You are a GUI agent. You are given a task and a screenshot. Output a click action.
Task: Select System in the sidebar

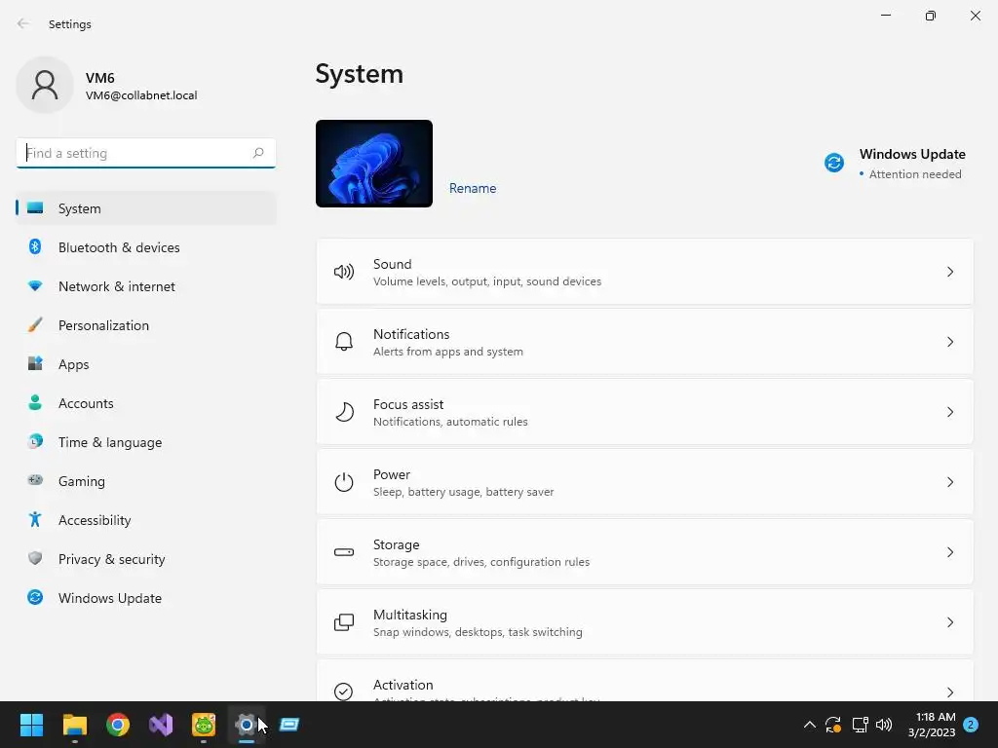[x=146, y=208]
